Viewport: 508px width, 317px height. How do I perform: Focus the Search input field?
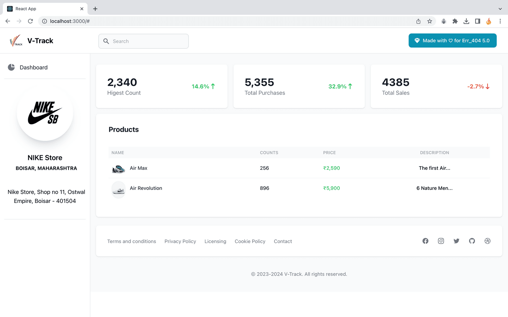(144, 41)
